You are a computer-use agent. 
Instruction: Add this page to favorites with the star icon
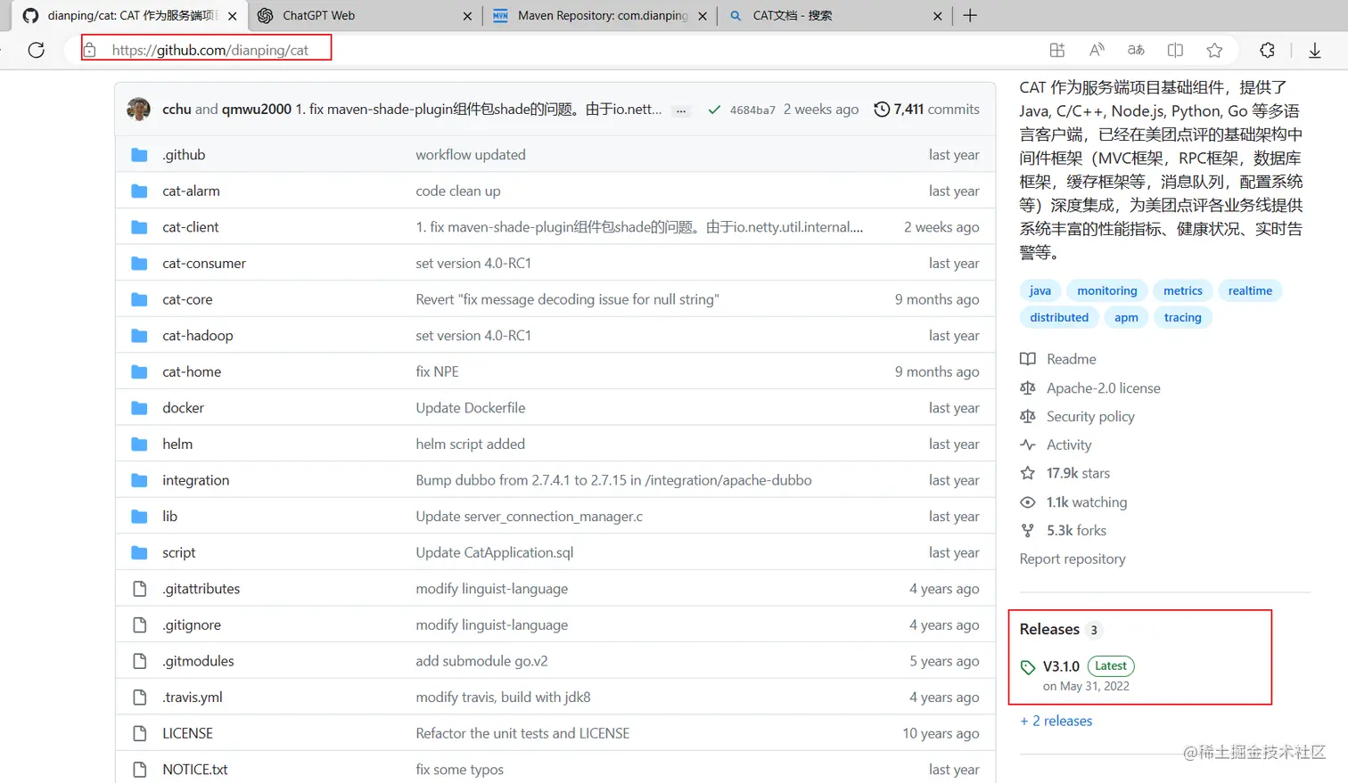(x=1214, y=50)
